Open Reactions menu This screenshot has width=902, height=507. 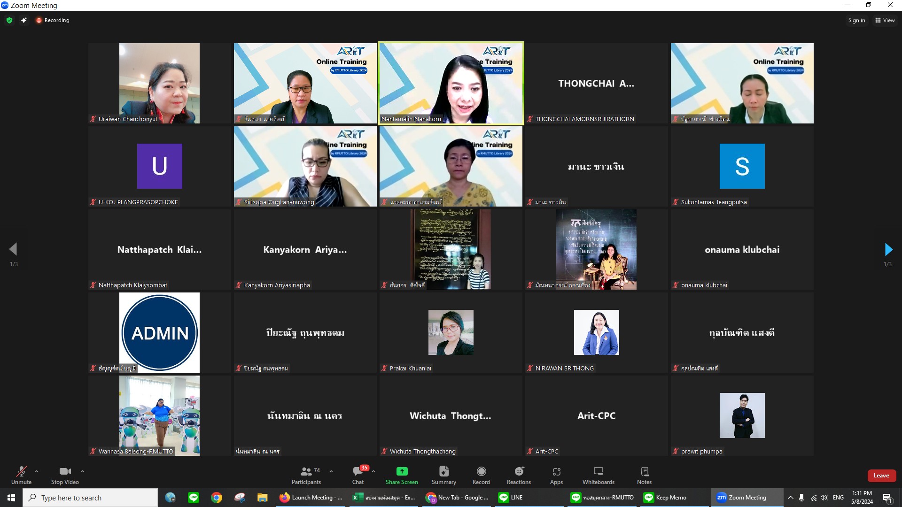(519, 475)
